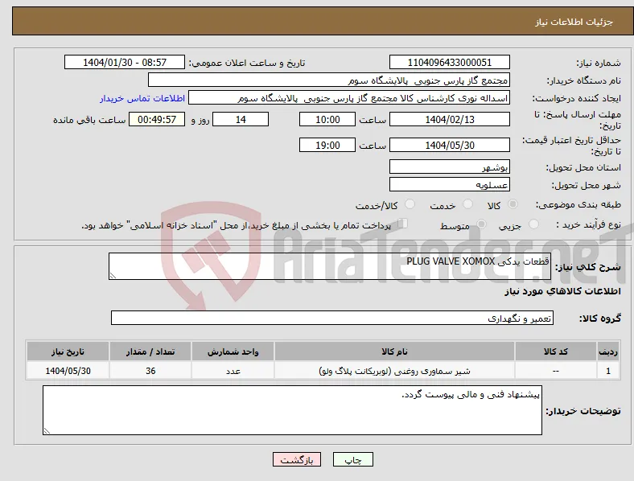Click the countdown timer 00:49:57
The image size is (634, 481).
tap(157, 120)
